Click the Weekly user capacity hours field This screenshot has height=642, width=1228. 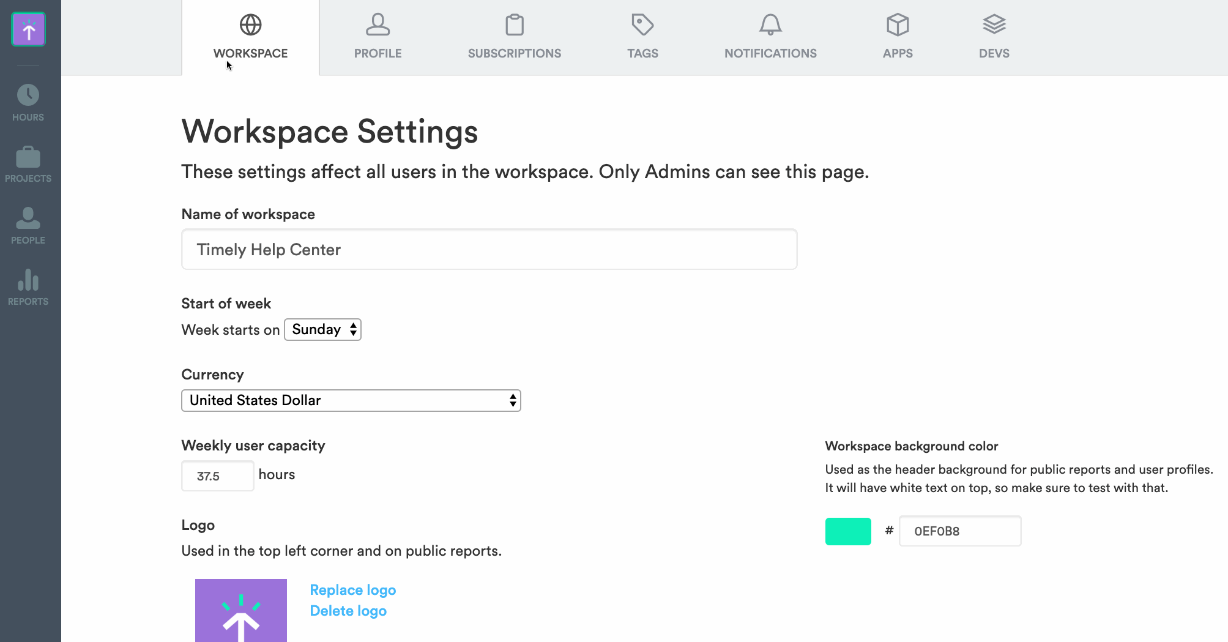217,476
